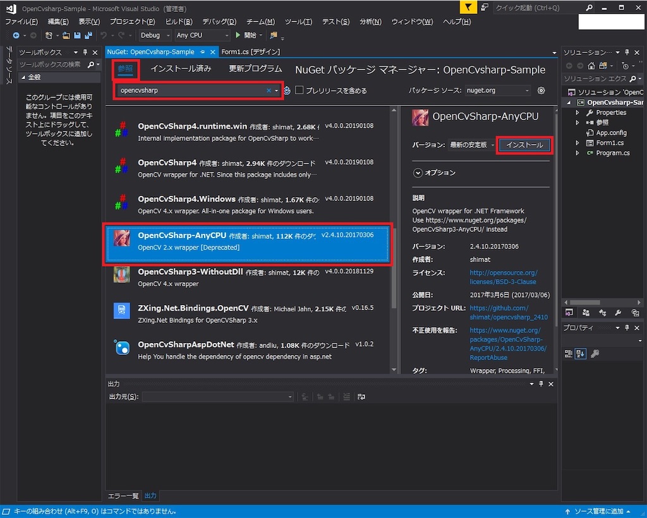Screen dimensions: 647x518
Task: Open the ツール(T) menu
Action: pos(298,22)
